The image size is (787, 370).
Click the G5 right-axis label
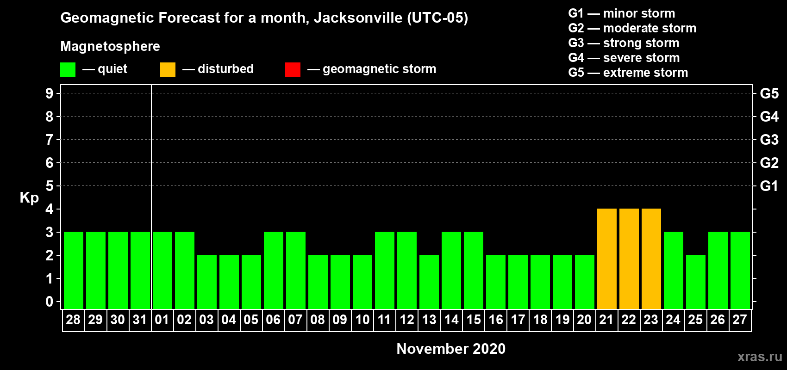pyautogui.click(x=769, y=93)
